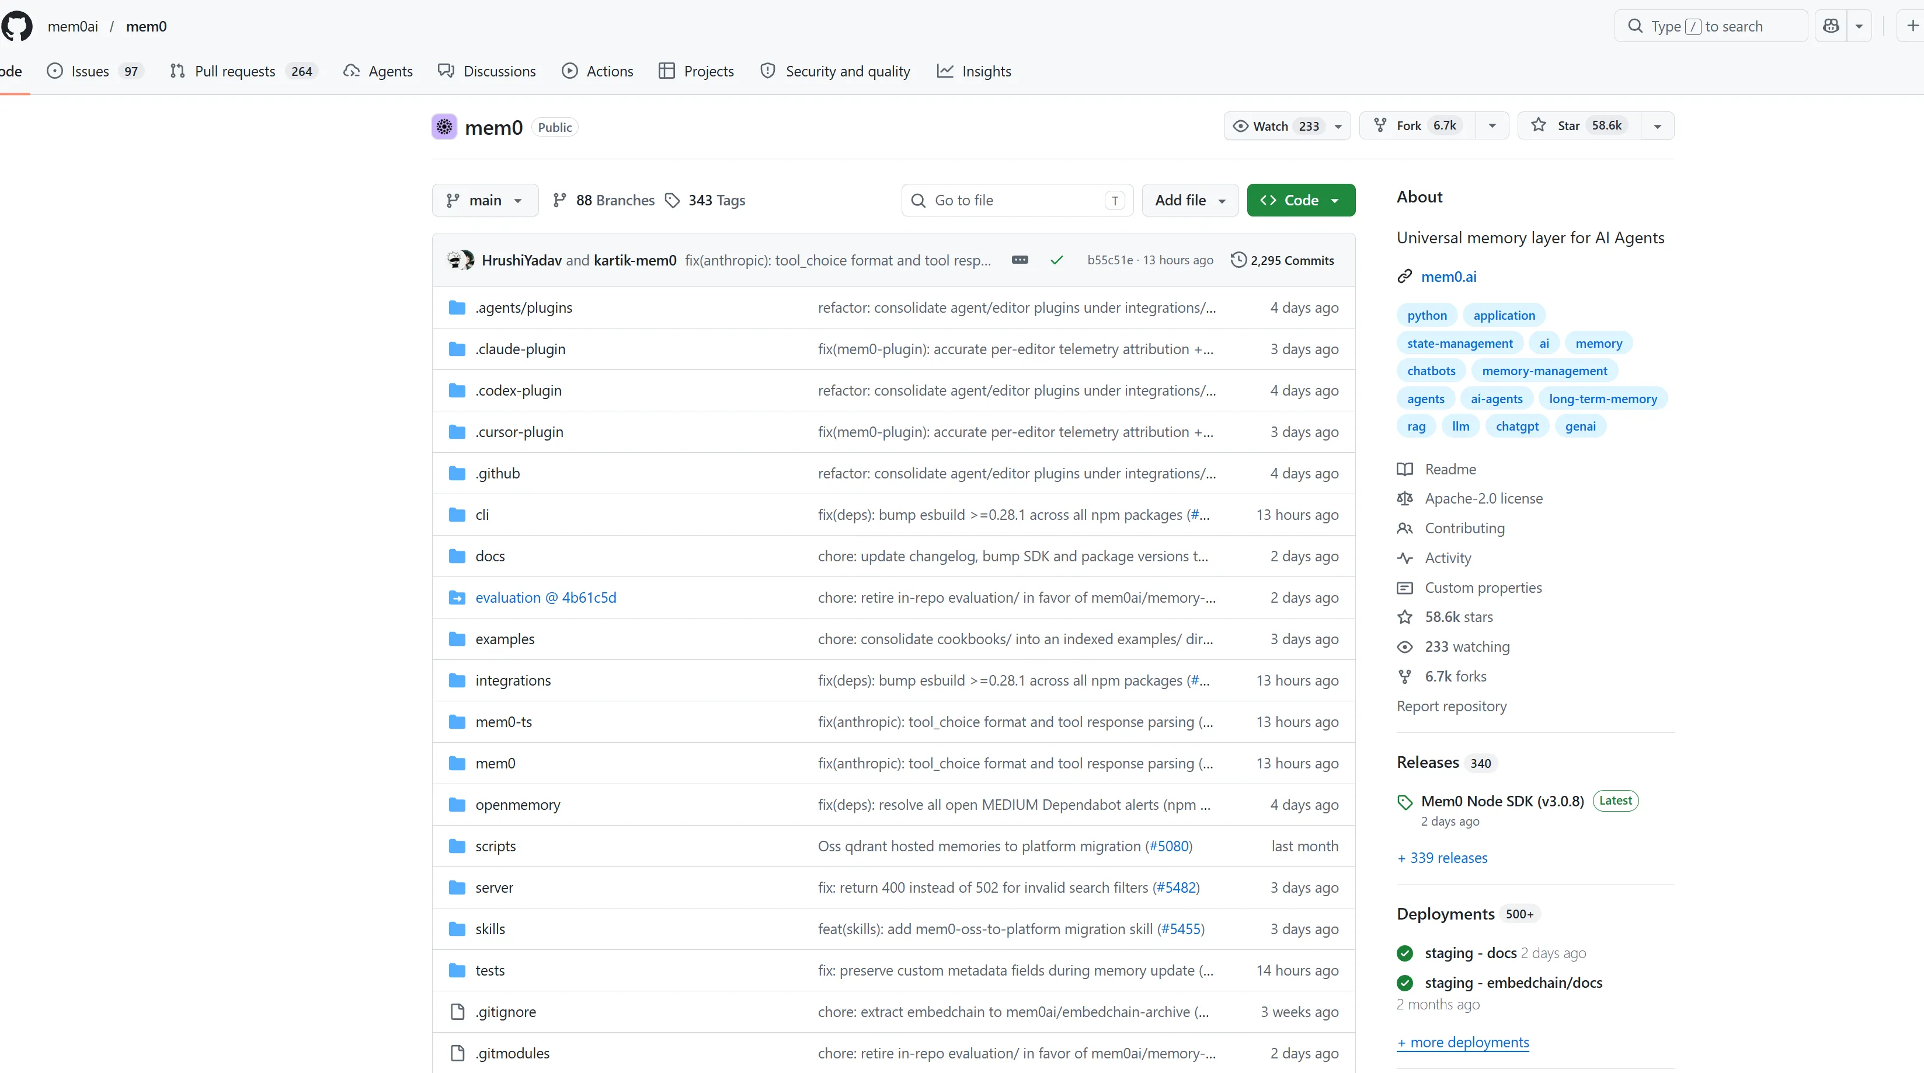Expand the Watch notifications dropdown arrow

coord(1338,126)
